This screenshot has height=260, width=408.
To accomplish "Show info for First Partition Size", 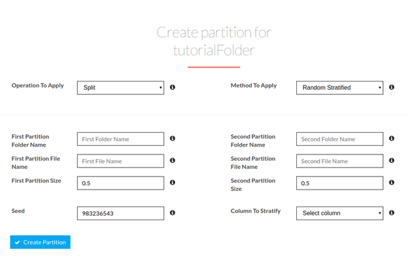I will tap(172, 182).
